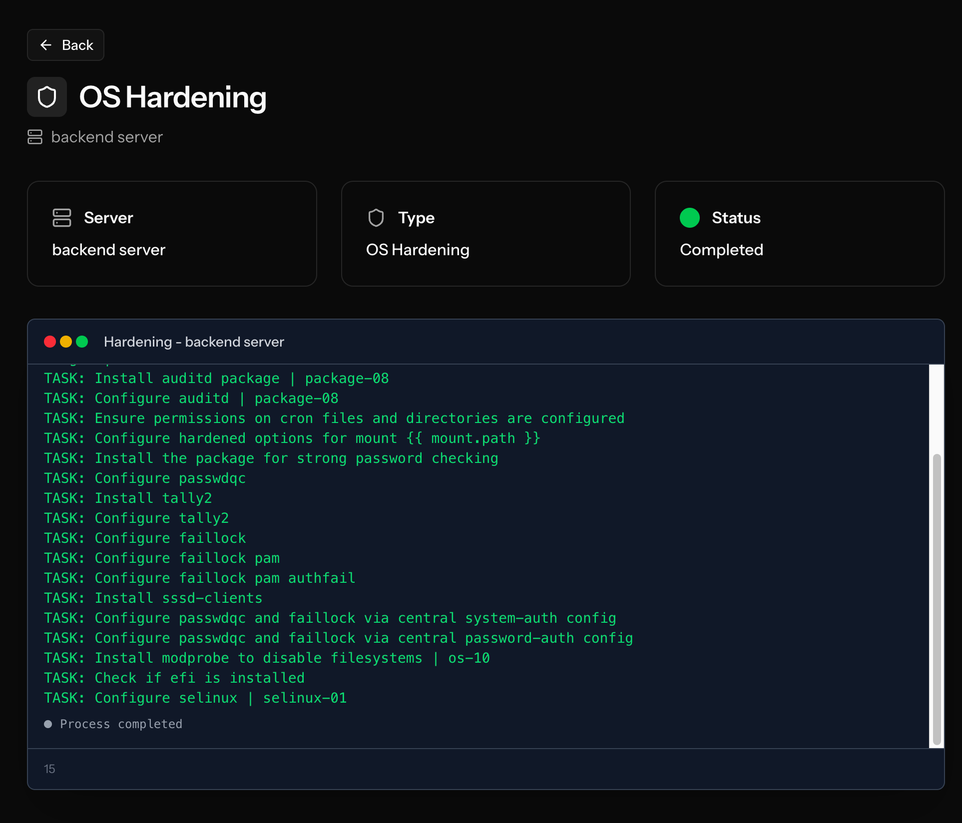Image resolution: width=962 pixels, height=823 pixels.
Task: Click log line Configure faillock
Action: coord(145,538)
